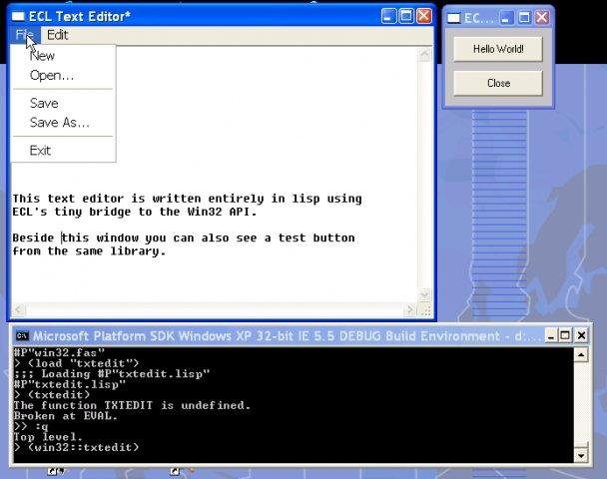Minimize the ECL Text Editor window
The width and height of the screenshot is (607, 479).
pos(387,16)
